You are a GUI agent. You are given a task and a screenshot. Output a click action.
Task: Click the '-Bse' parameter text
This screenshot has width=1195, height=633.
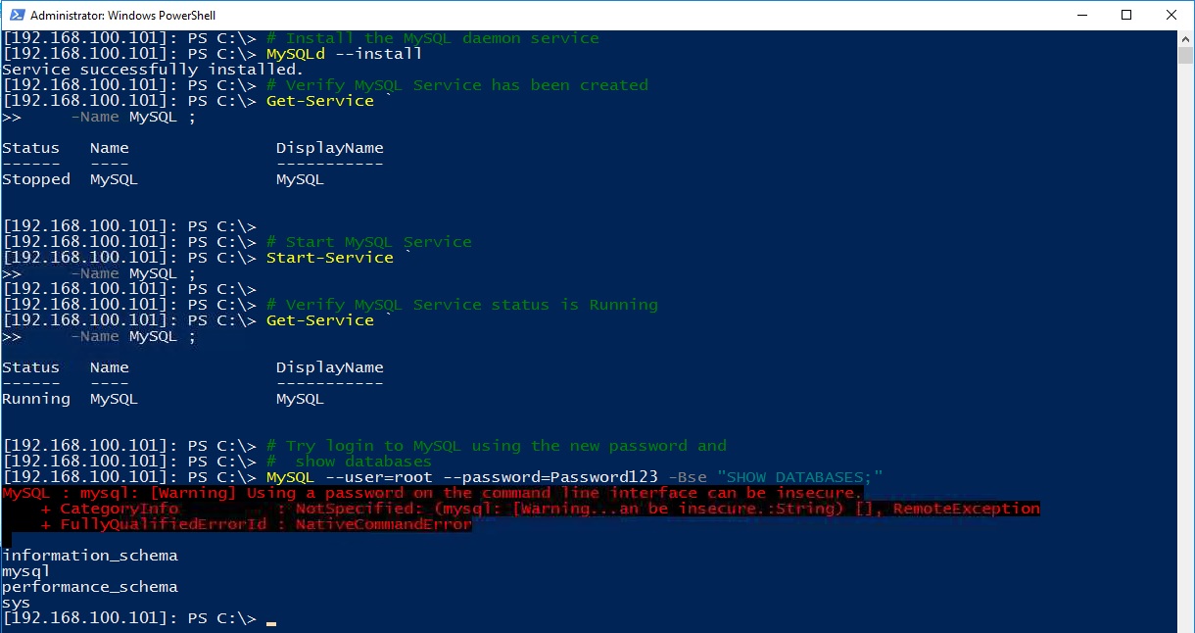pos(688,477)
